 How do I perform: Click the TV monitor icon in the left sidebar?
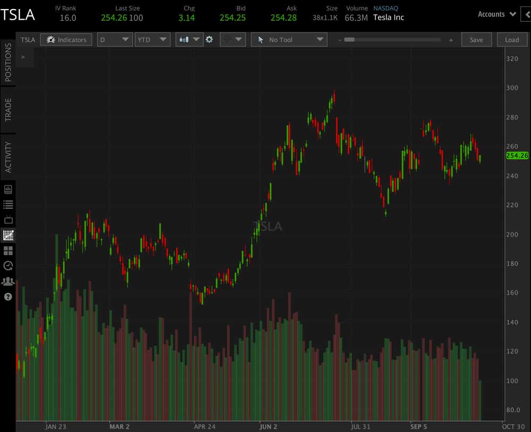coord(8,219)
